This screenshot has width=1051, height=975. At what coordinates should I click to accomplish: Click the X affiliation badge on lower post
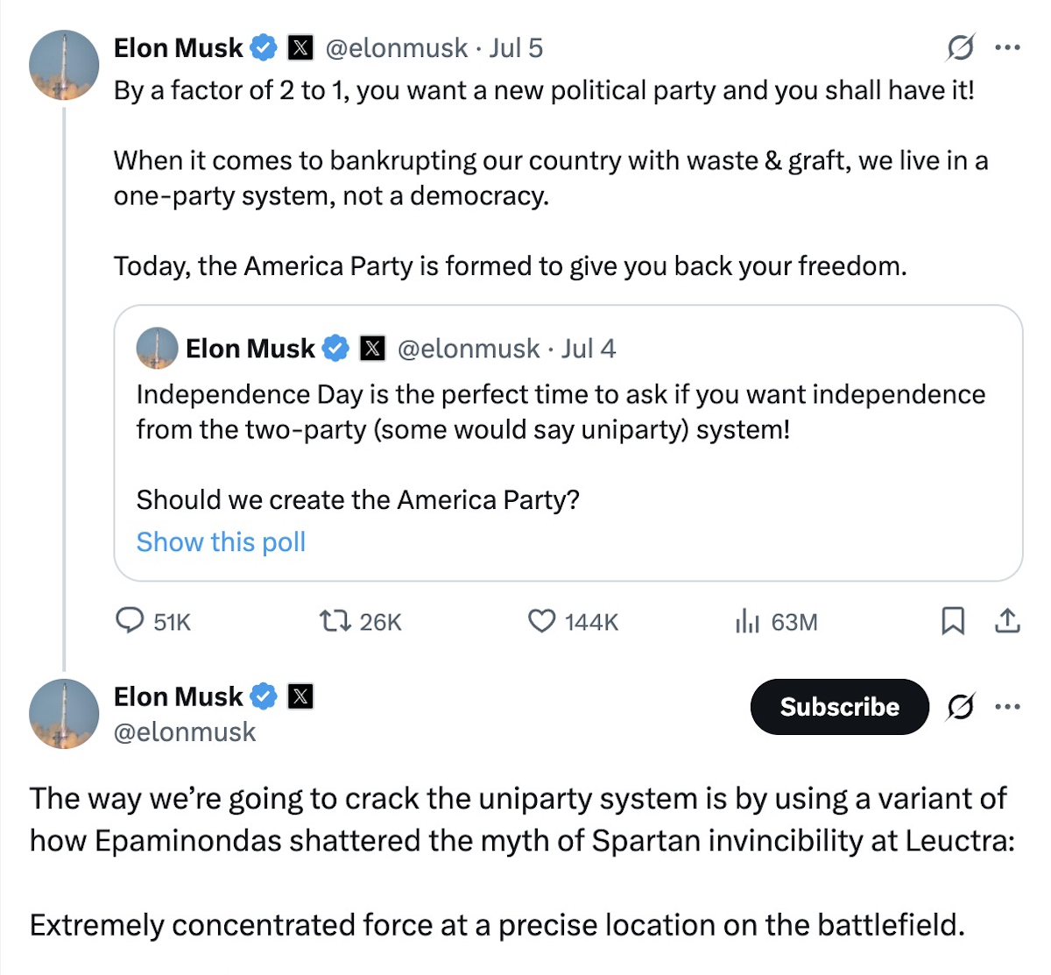click(x=300, y=696)
